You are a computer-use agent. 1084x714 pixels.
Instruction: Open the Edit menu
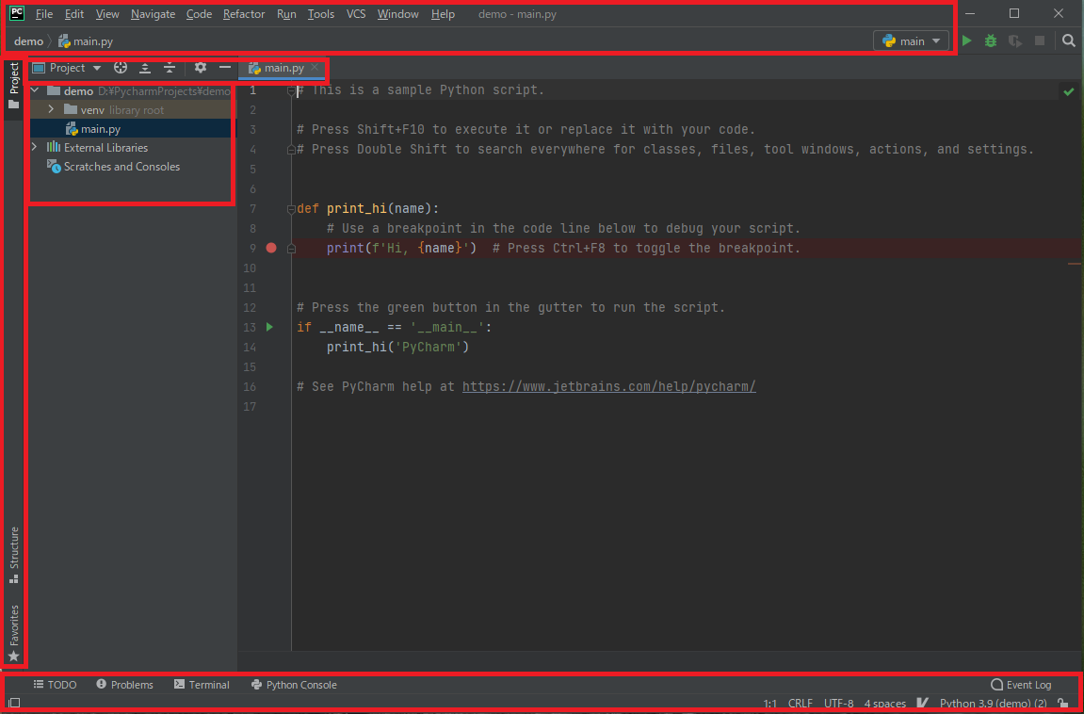[74, 14]
